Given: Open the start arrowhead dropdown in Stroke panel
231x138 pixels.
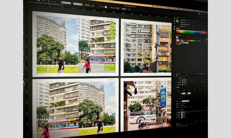Looking at the screenshot, I should [x=184, y=94].
